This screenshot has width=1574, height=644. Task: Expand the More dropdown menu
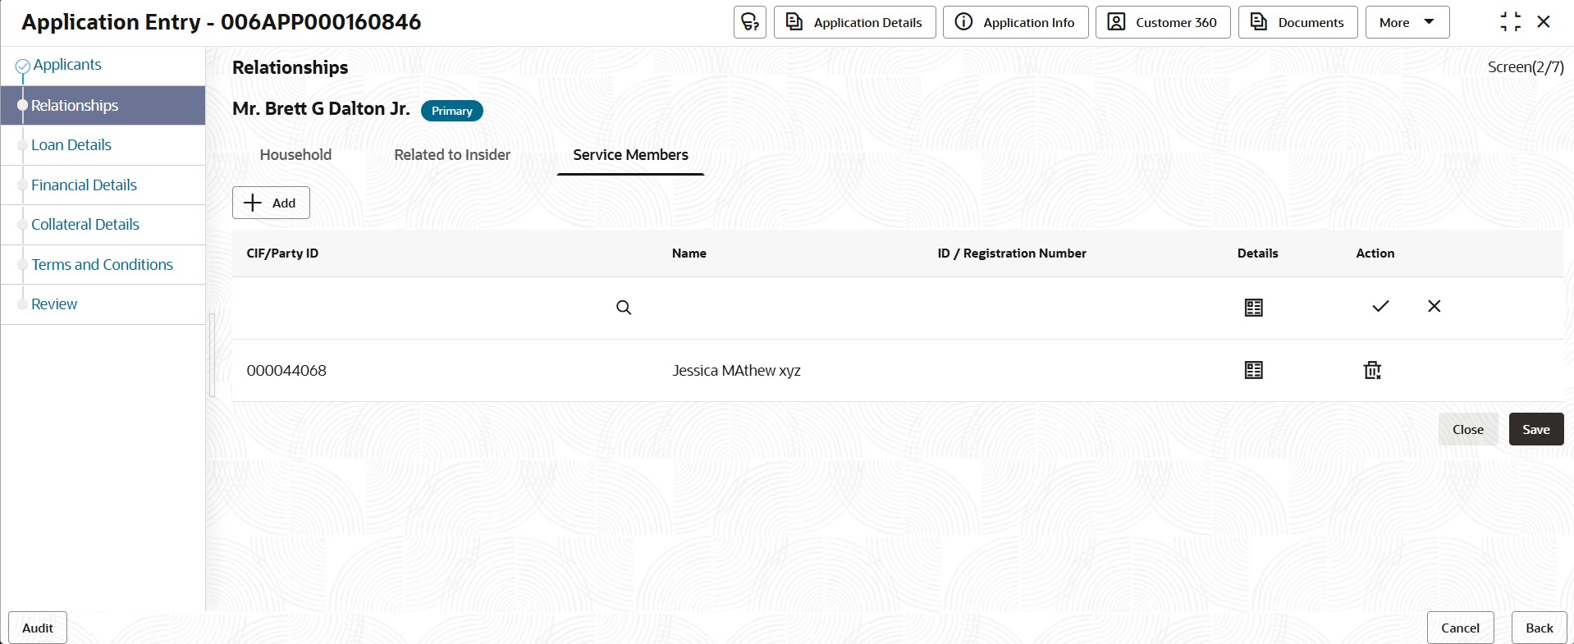(1407, 22)
